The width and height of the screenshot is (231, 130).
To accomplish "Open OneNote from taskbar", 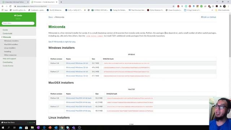I will click(38, 127).
